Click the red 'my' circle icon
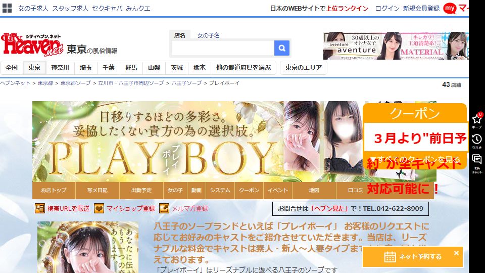 [x=450, y=9]
